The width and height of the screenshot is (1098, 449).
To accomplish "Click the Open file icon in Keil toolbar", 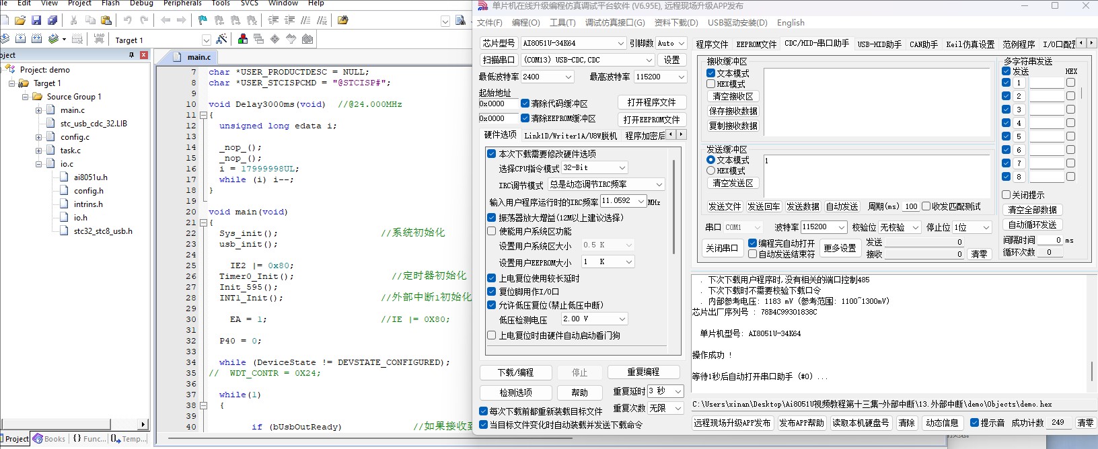I will 20,20.
